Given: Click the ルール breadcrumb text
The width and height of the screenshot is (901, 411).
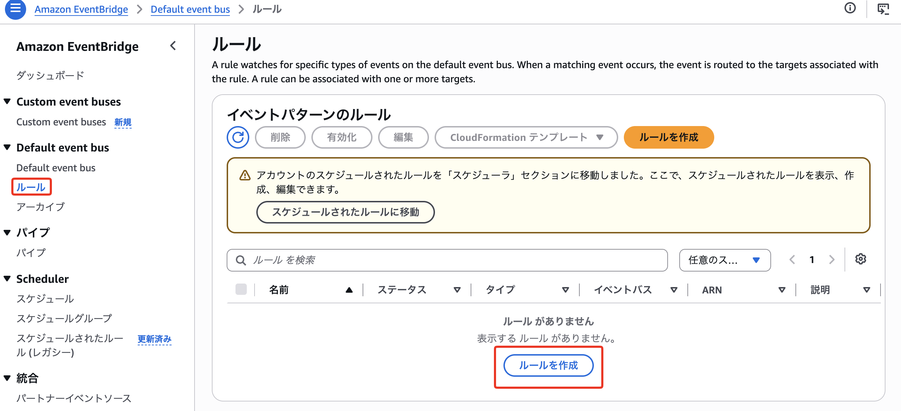Looking at the screenshot, I should pyautogui.click(x=267, y=9).
